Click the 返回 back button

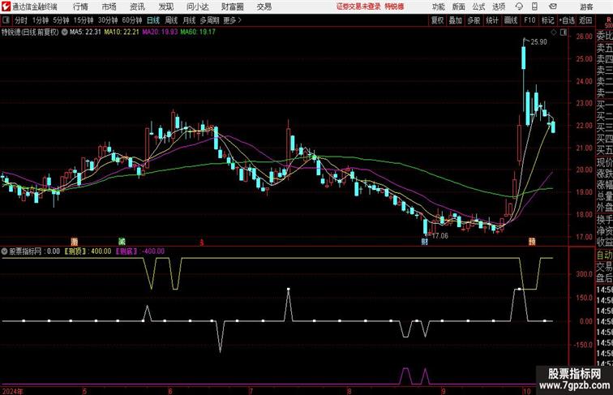[x=585, y=20]
